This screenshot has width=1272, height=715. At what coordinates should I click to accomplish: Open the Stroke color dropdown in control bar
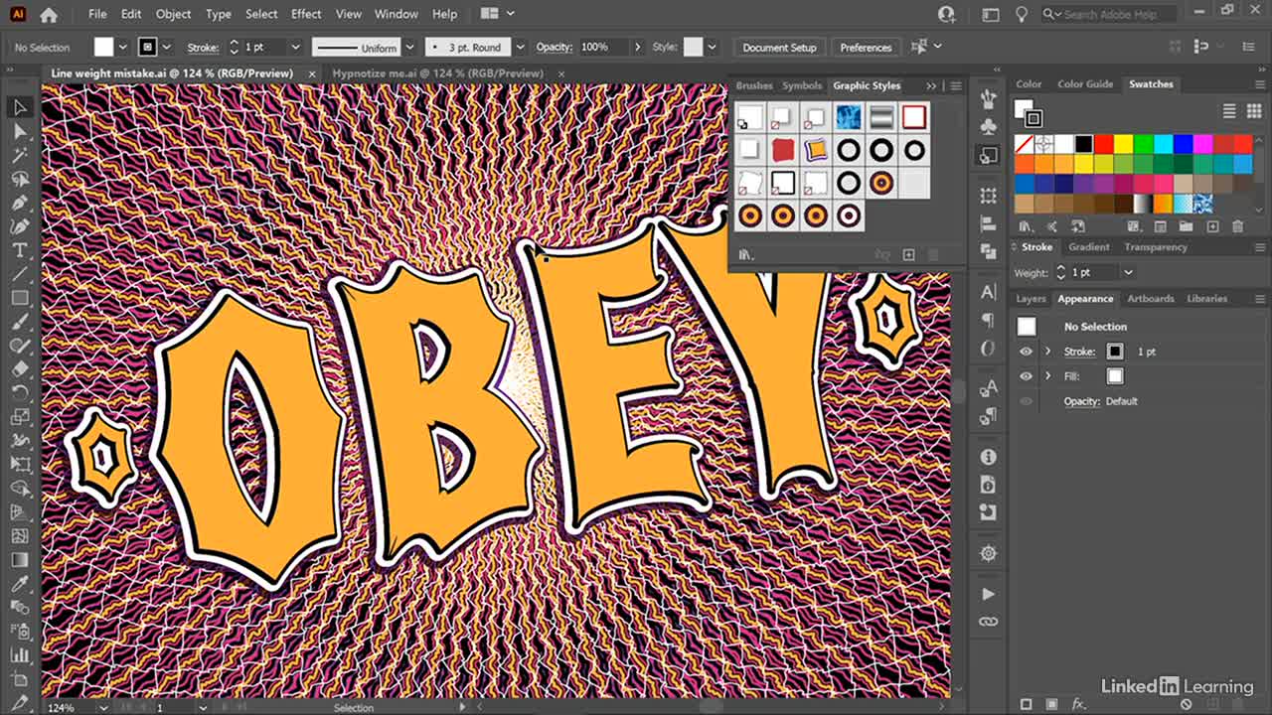pyautogui.click(x=167, y=47)
